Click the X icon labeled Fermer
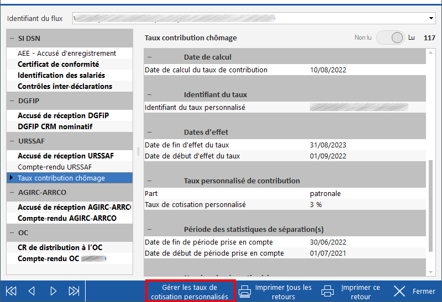This screenshot has width=442, height=302. click(400, 291)
